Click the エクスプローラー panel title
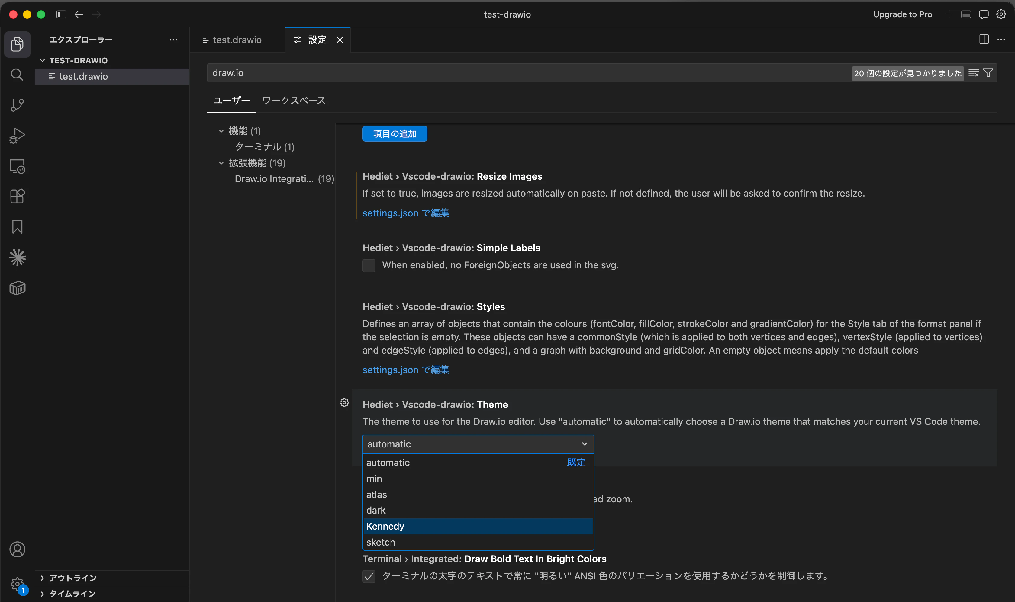 (x=81, y=40)
